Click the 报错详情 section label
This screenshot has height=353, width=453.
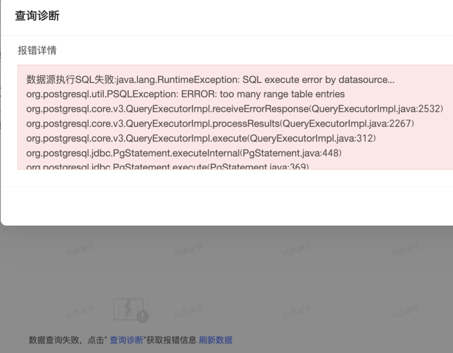[37, 51]
